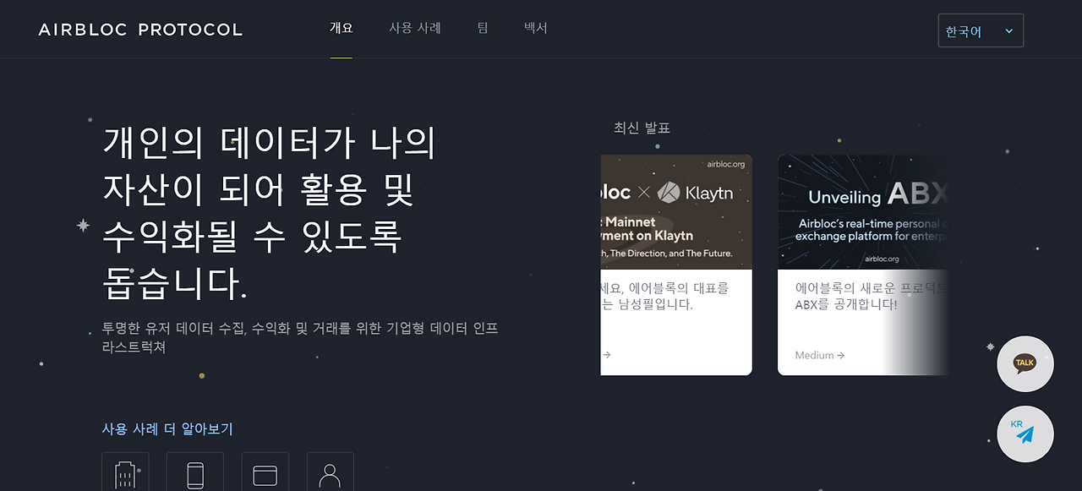This screenshot has width=1082, height=491.
Task: Open the Telegram KR channel icon
Action: 1025,434
